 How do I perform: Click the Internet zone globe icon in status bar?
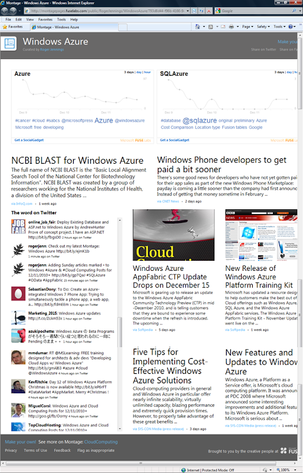point(184,470)
